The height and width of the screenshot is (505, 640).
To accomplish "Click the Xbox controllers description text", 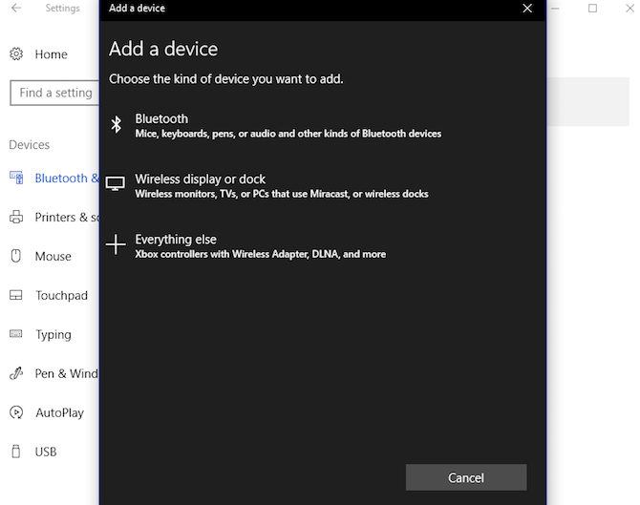I will click(x=261, y=254).
